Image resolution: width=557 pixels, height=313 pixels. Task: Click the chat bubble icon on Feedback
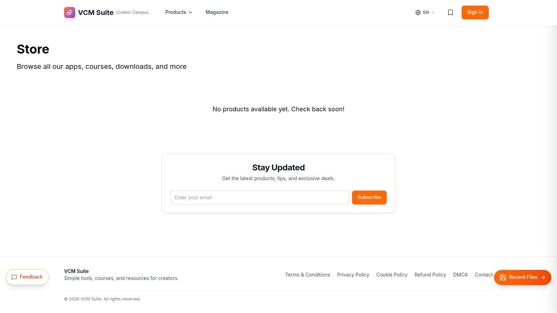pyautogui.click(x=15, y=277)
